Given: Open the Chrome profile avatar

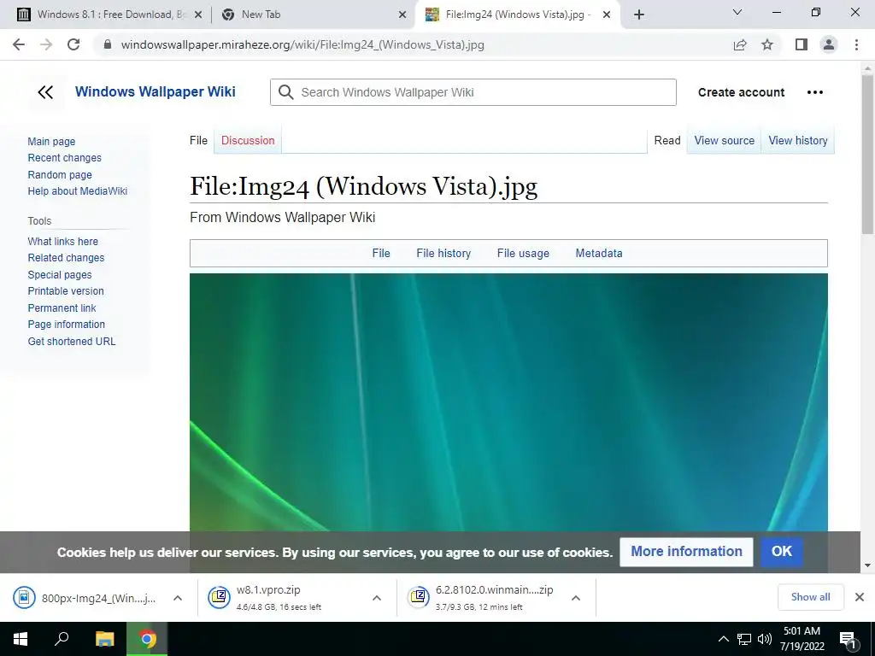Looking at the screenshot, I should tap(829, 44).
